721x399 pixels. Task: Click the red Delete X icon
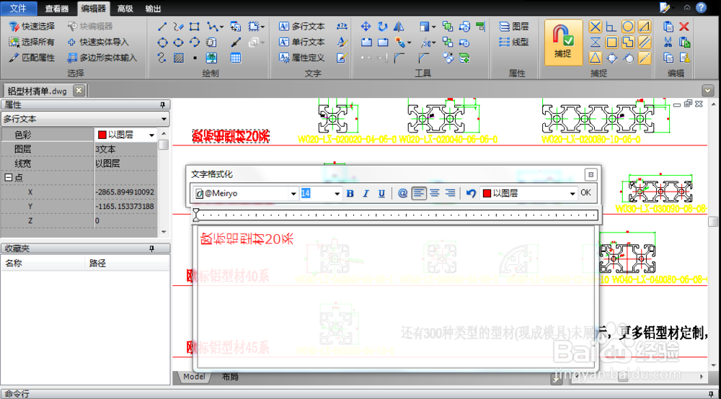[684, 27]
